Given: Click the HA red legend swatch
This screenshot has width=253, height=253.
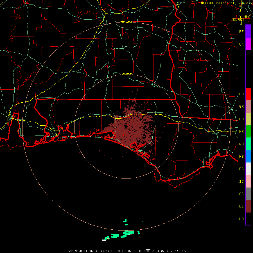Looking at the screenshot, I should click(248, 94).
